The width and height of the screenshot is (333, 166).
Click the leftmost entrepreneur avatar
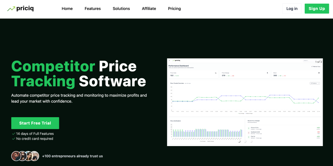(x=16, y=156)
